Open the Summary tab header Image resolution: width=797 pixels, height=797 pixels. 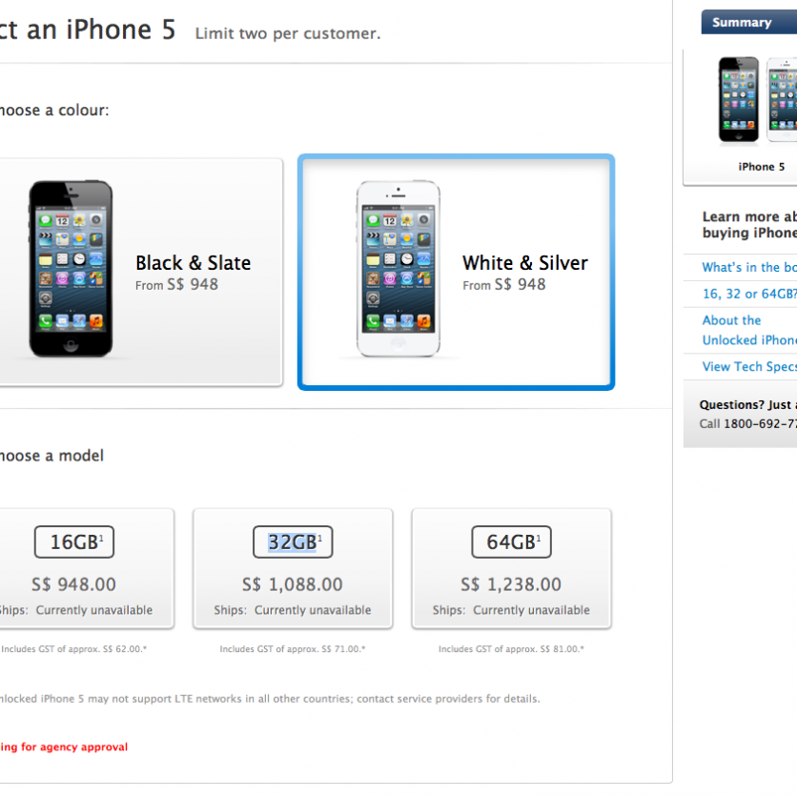tap(749, 22)
